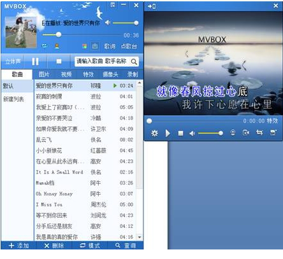Open 点歌台 song request panel
This screenshot has height=259, width=283.
click(129, 46)
